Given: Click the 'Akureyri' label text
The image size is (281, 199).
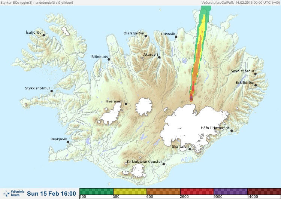Looking at the screenshot, I should [151, 55].
